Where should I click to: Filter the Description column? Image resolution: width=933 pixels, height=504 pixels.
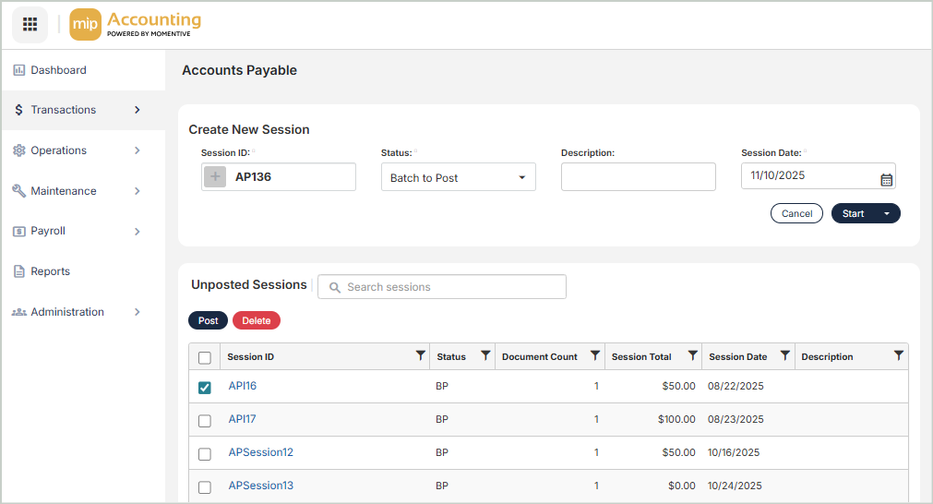point(898,356)
